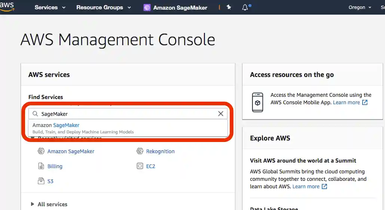Click external-link icon beside Summits Learn more
This screenshot has width=385, height=210.
[324, 186]
